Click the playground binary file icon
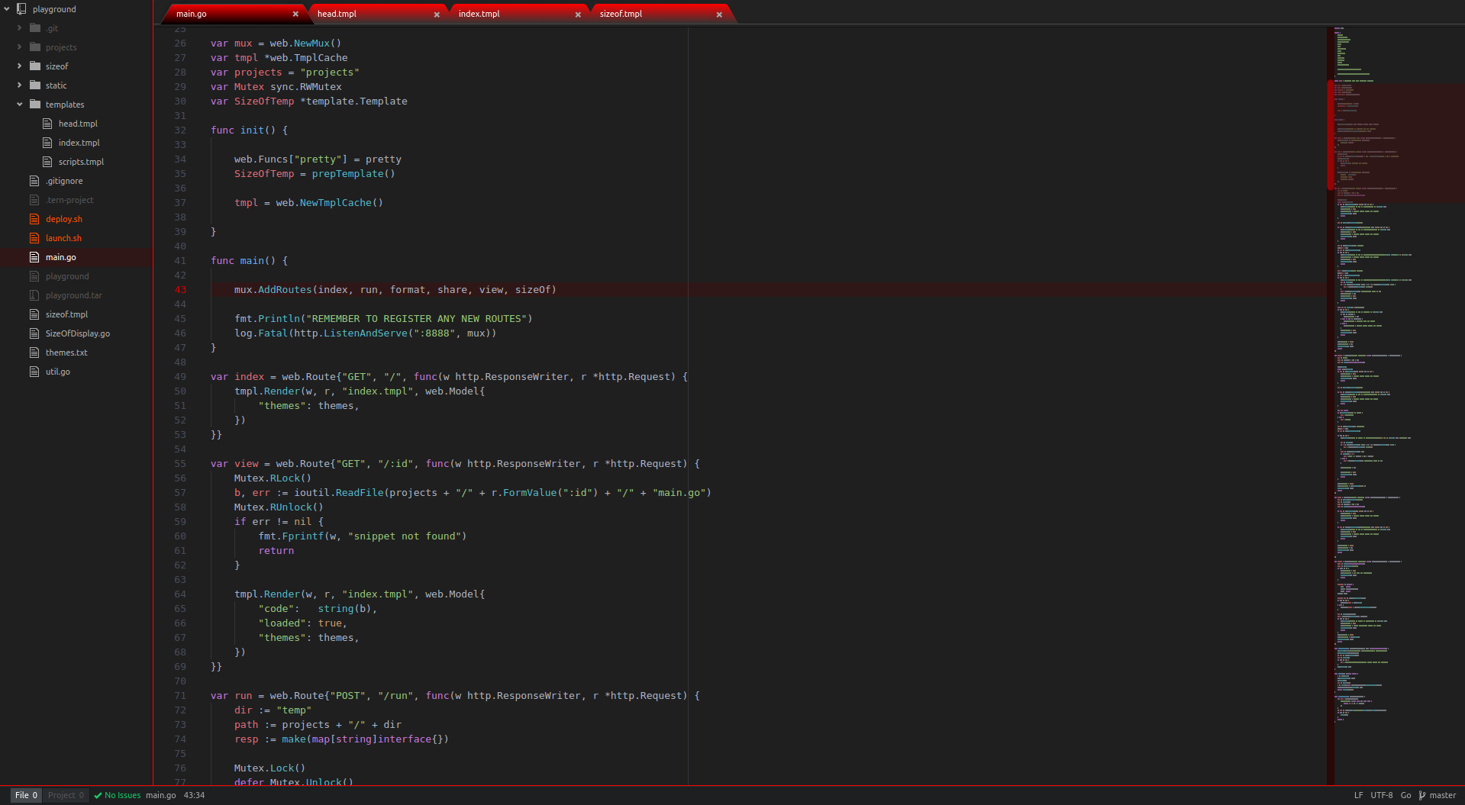1465x805 pixels. pyautogui.click(x=34, y=276)
